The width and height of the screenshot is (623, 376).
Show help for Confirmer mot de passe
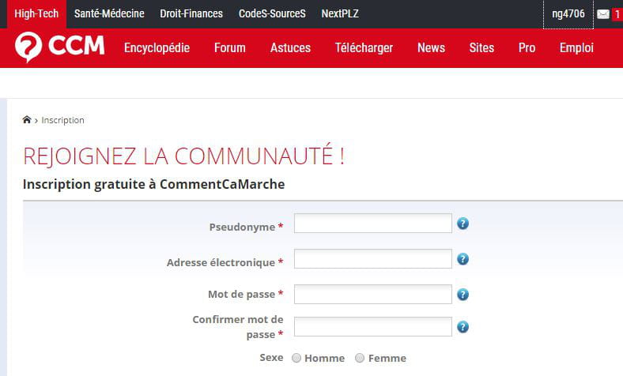click(463, 327)
